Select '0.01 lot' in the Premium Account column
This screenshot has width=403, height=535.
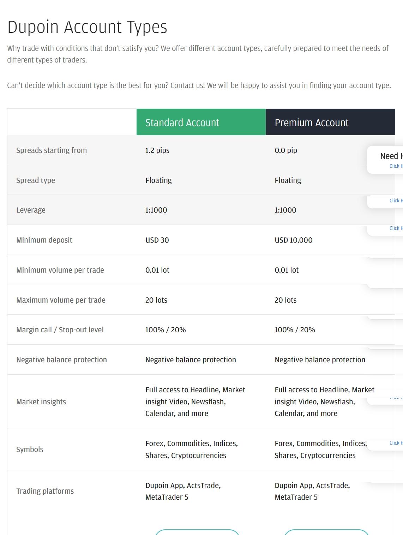(x=287, y=270)
